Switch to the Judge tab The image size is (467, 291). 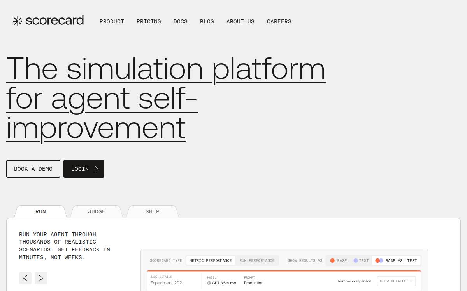(x=97, y=211)
